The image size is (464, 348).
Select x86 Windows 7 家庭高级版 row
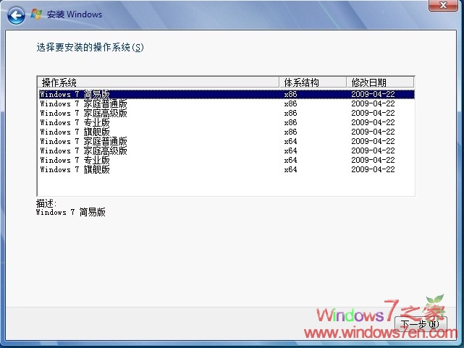click(226, 114)
